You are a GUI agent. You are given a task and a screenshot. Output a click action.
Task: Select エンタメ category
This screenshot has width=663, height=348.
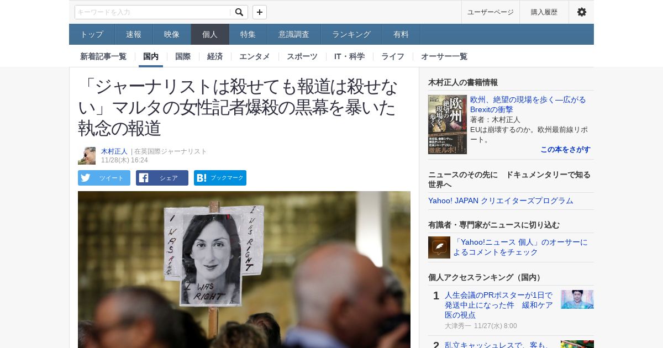[255, 56]
